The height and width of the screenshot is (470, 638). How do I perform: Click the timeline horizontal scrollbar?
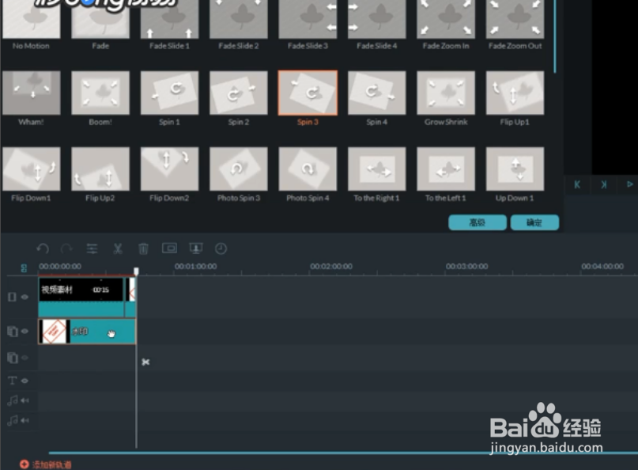click(343, 453)
